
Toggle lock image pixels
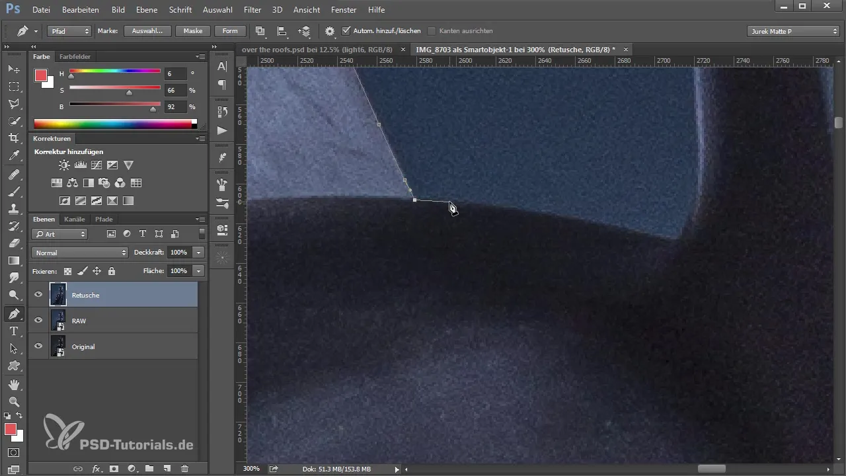pyautogui.click(x=82, y=271)
